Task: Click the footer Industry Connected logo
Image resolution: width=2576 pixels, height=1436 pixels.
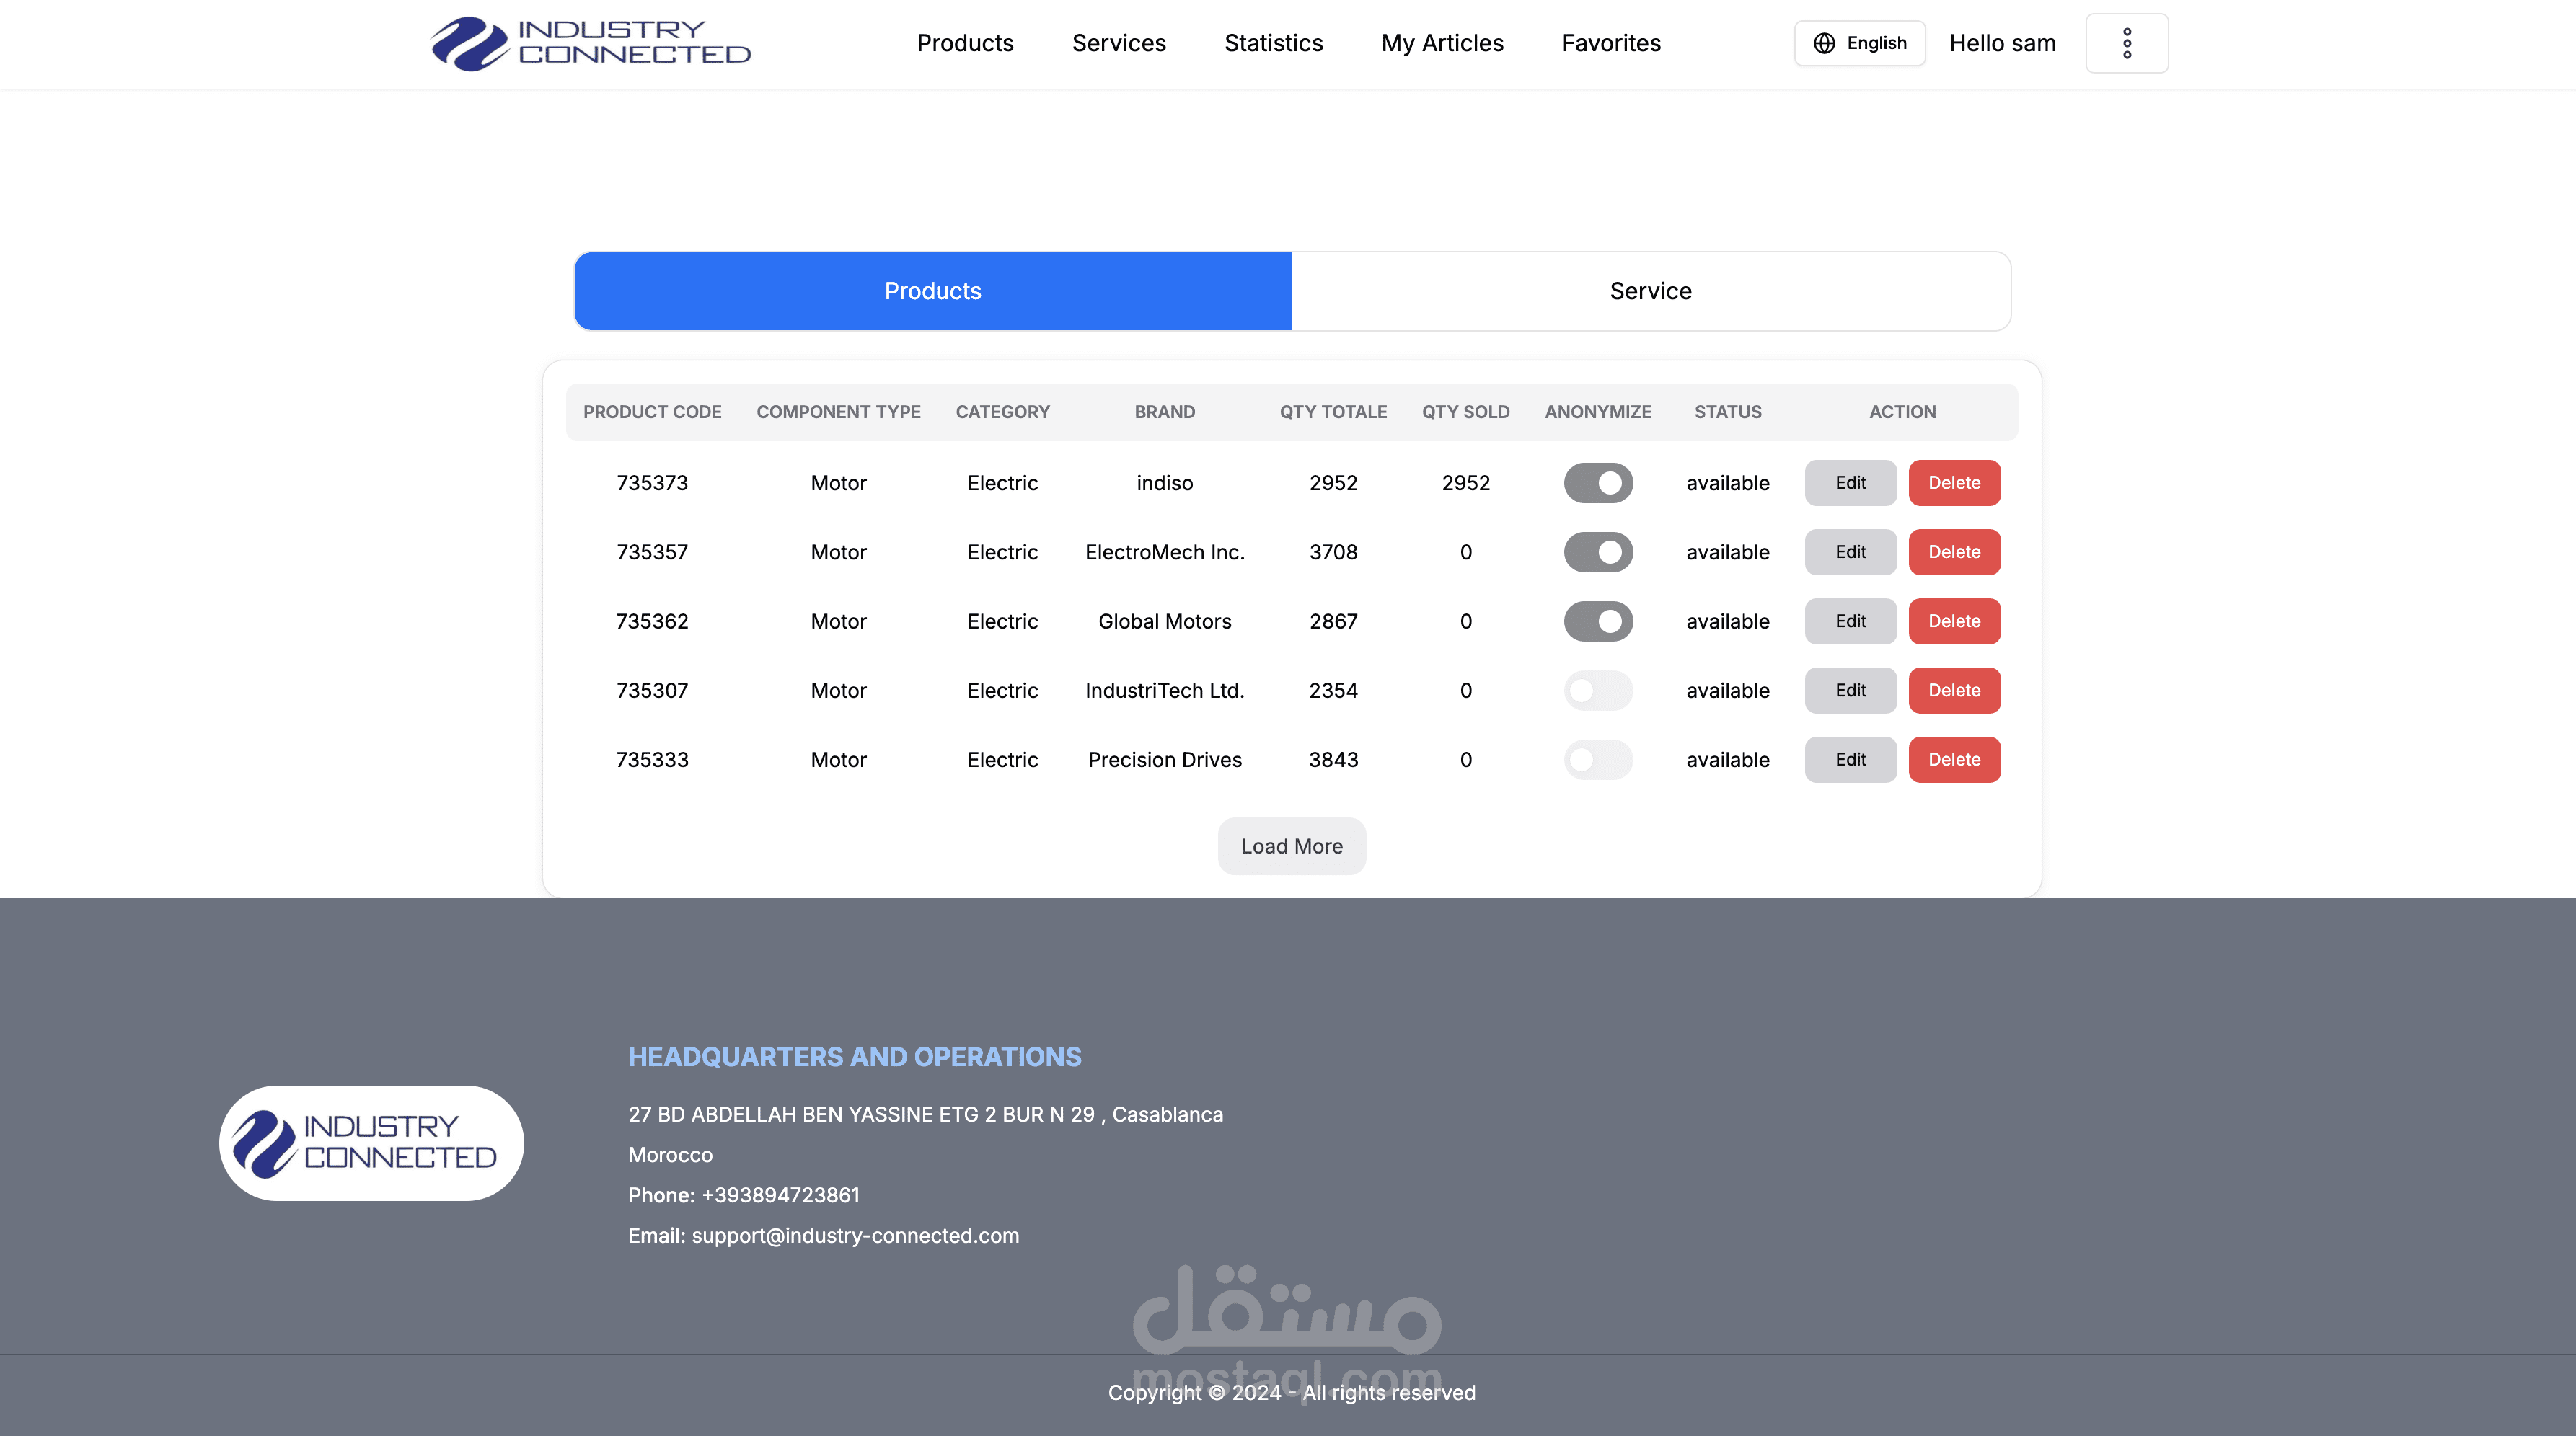Action: (x=371, y=1143)
